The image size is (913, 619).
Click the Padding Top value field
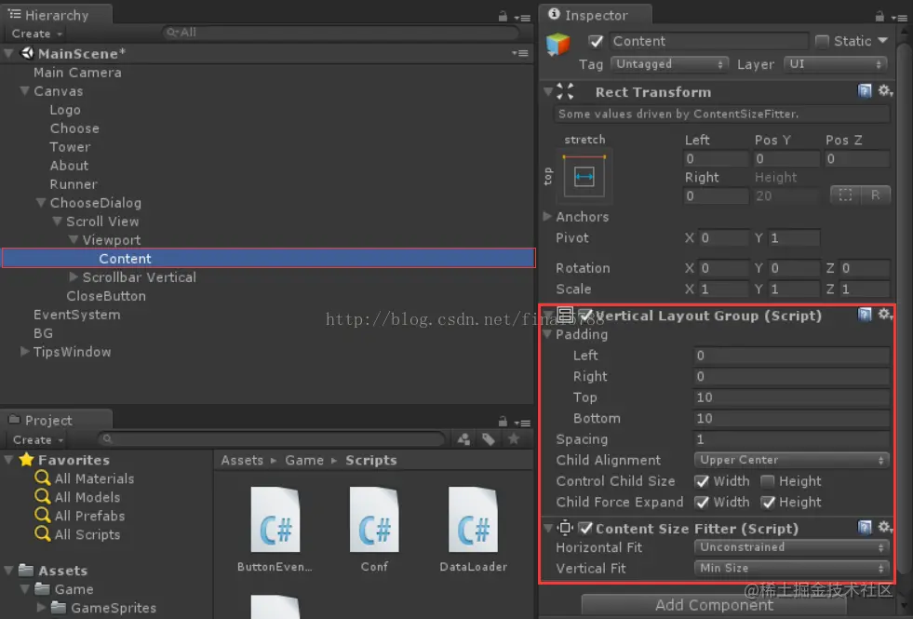[792, 397]
